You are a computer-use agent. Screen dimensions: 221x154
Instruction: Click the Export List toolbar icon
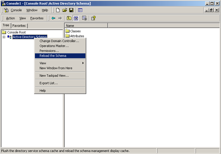[x=85, y=18]
